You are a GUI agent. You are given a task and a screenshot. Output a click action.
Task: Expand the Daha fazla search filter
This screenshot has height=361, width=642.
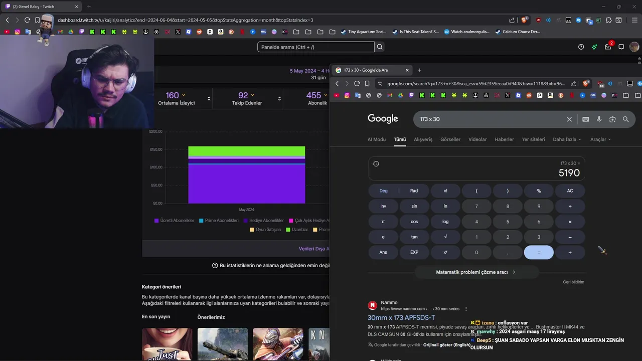pos(567,139)
